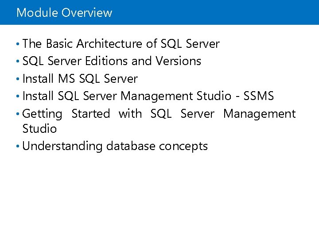Click 'Install SQL Server Management Studio - SSMS' line
Viewport: 319px width, 239px height.
pos(148,96)
